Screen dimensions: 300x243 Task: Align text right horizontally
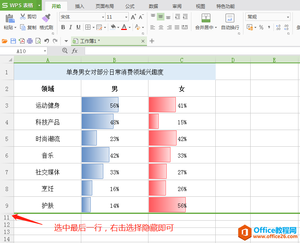point(169,27)
